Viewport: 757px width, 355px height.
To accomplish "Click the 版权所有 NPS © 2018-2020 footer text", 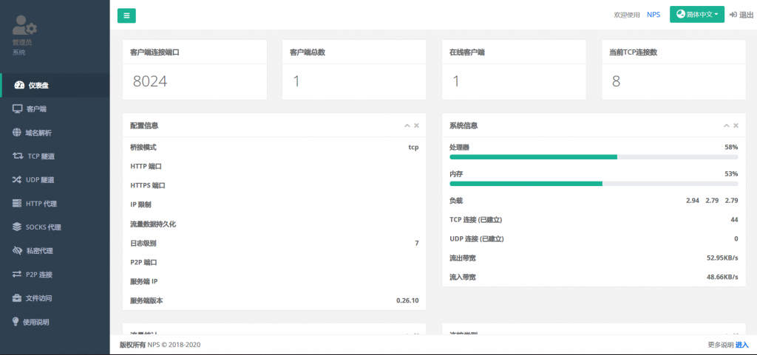I will 160,345.
